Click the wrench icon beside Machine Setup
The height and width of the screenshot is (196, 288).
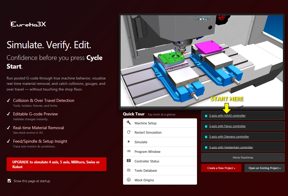click(129, 123)
